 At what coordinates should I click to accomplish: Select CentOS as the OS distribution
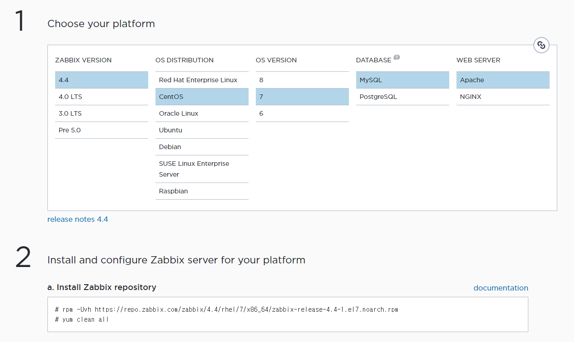click(x=202, y=97)
